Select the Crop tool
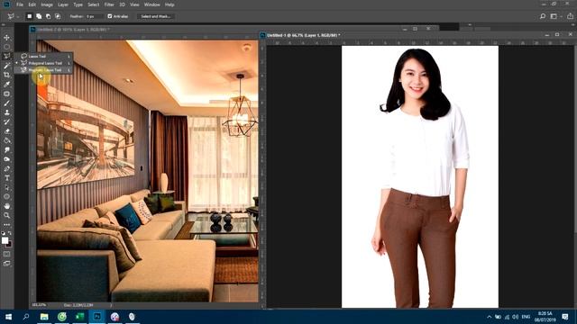 pyautogui.click(x=6, y=75)
